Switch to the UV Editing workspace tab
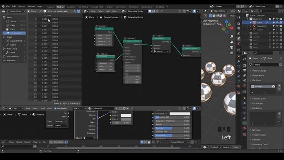The image size is (284, 160). click(x=83, y=7)
